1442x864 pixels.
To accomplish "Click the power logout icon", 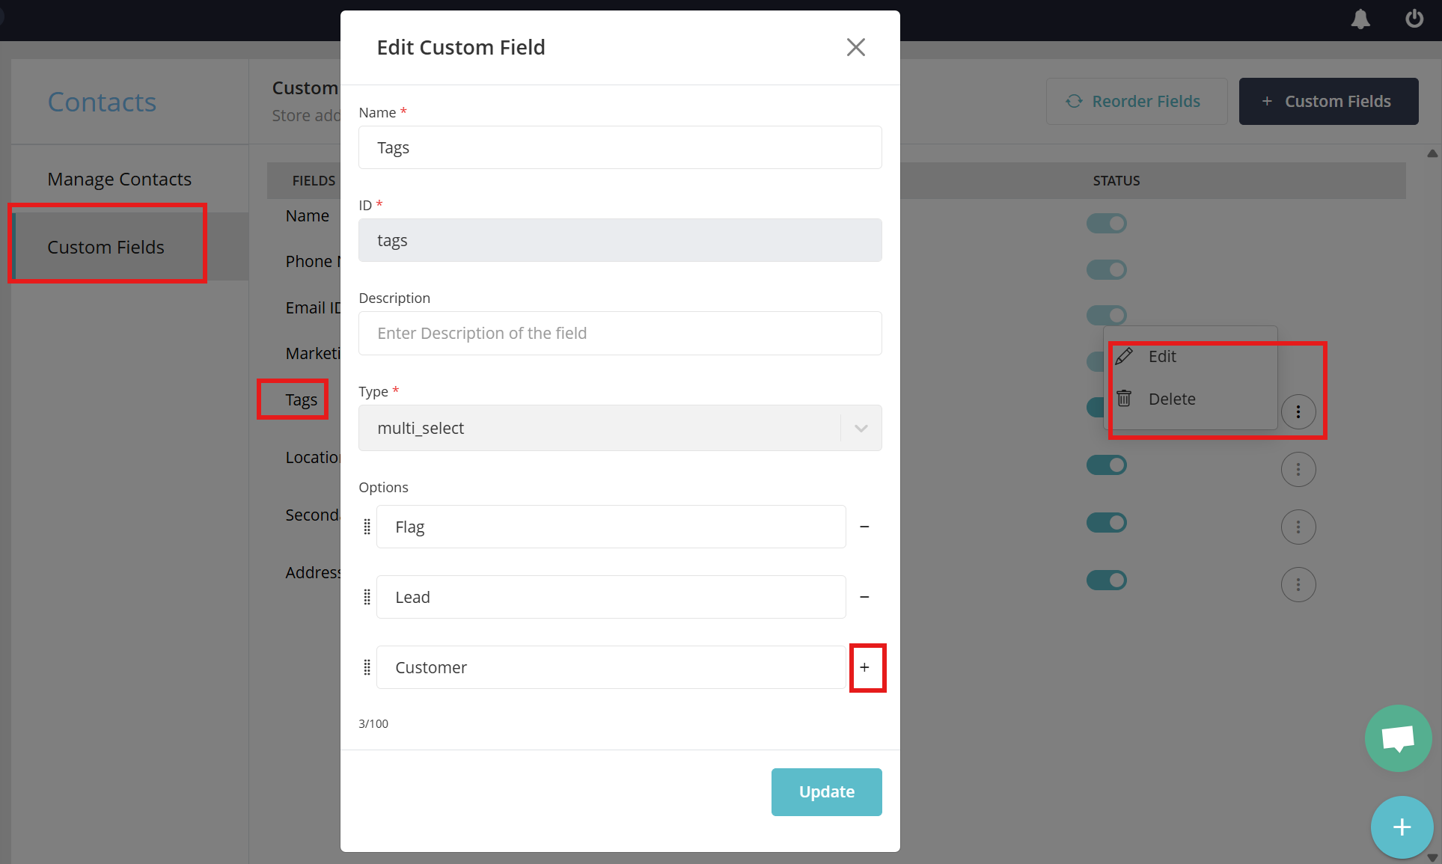I will coord(1414,19).
